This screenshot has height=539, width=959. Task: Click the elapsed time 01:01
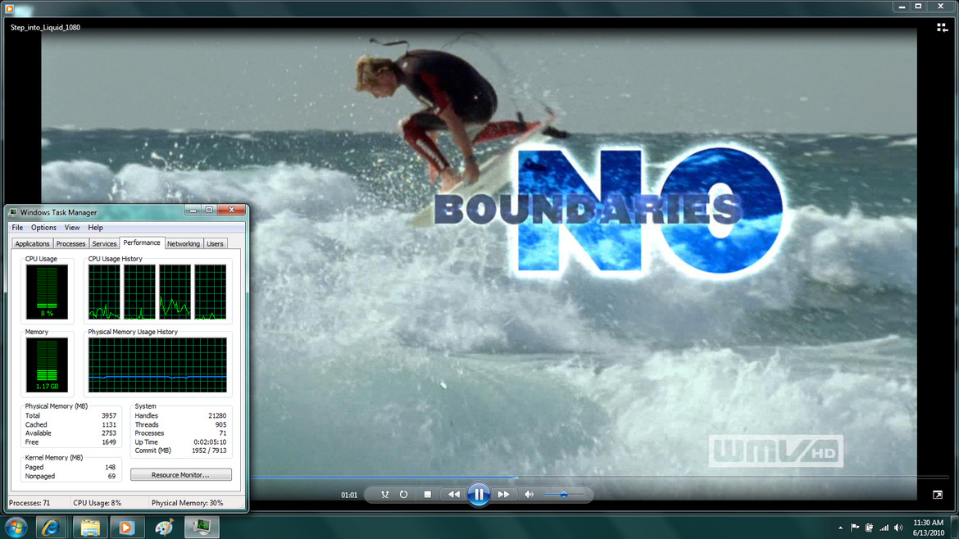click(x=349, y=495)
